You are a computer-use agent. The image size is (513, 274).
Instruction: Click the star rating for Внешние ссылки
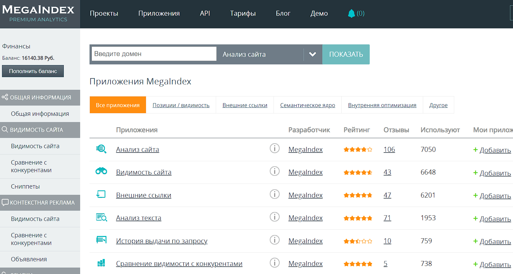click(358, 195)
